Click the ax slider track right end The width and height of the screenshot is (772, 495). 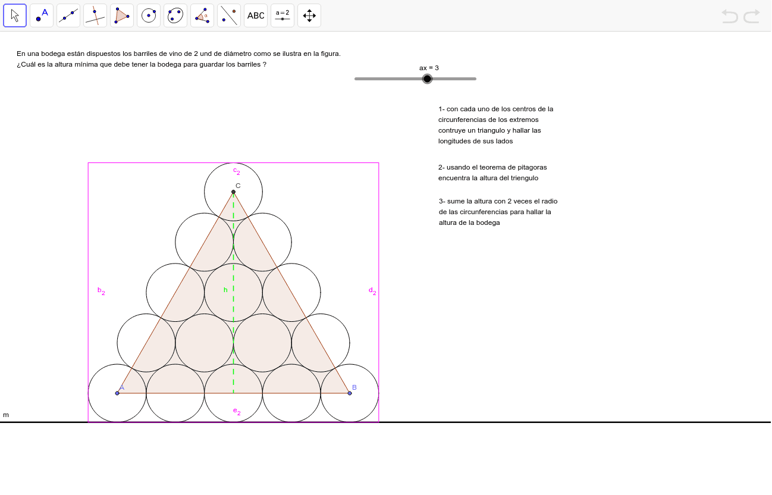475,79
